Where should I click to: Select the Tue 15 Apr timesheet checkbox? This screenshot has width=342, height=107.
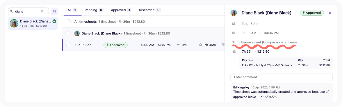tap(68, 45)
